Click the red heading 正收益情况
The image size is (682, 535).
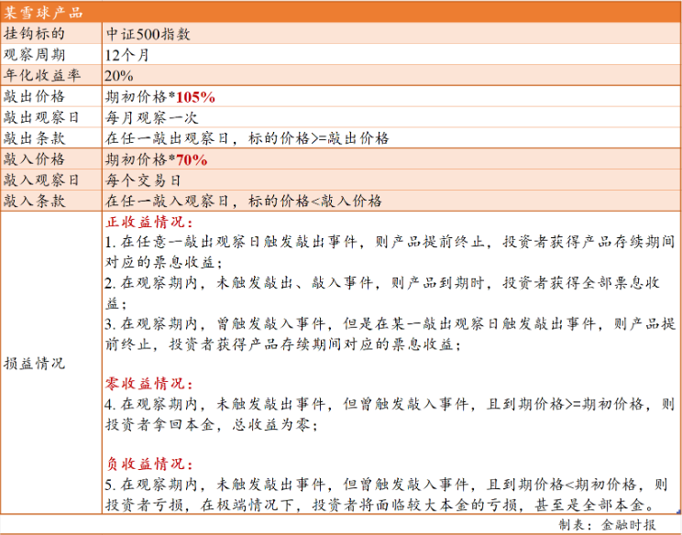click(x=149, y=222)
